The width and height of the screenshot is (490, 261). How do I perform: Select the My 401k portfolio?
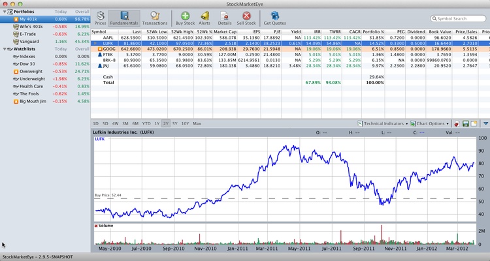coord(45,19)
